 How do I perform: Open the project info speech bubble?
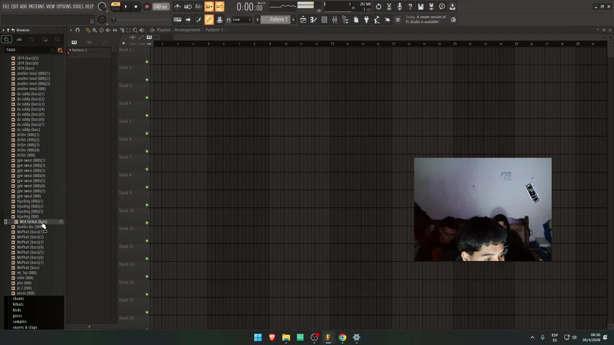(x=442, y=7)
